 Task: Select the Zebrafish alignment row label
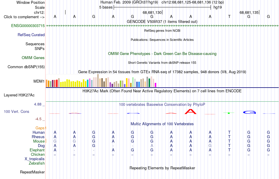coord(37,163)
